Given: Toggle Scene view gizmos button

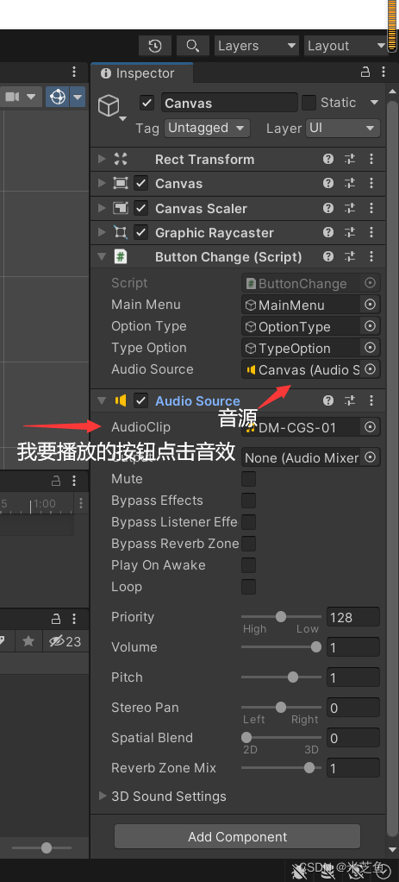Looking at the screenshot, I should coord(58,97).
